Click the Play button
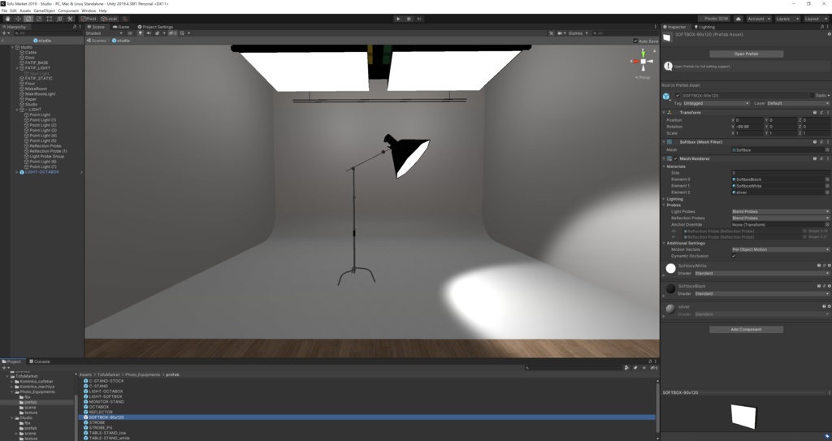The image size is (832, 441). click(x=398, y=19)
